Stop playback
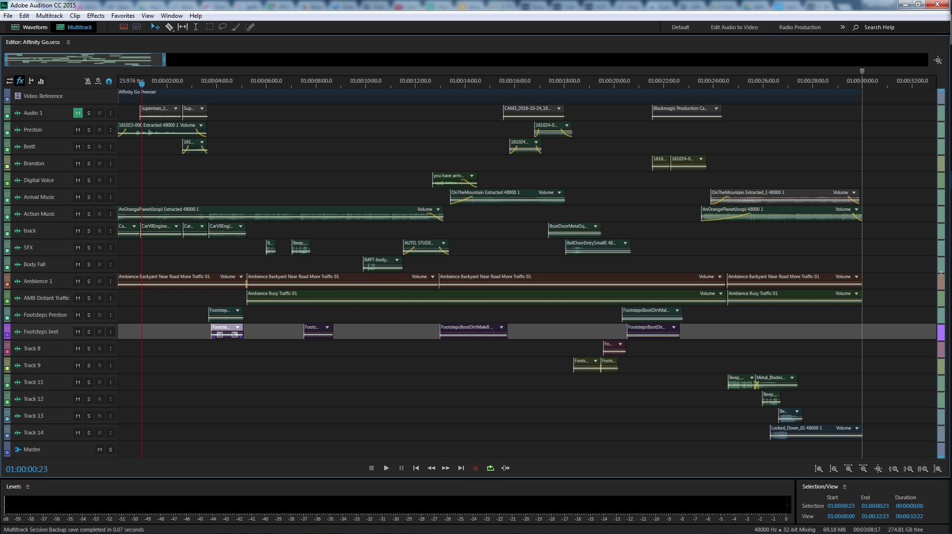This screenshot has height=534, width=952. 371,468
